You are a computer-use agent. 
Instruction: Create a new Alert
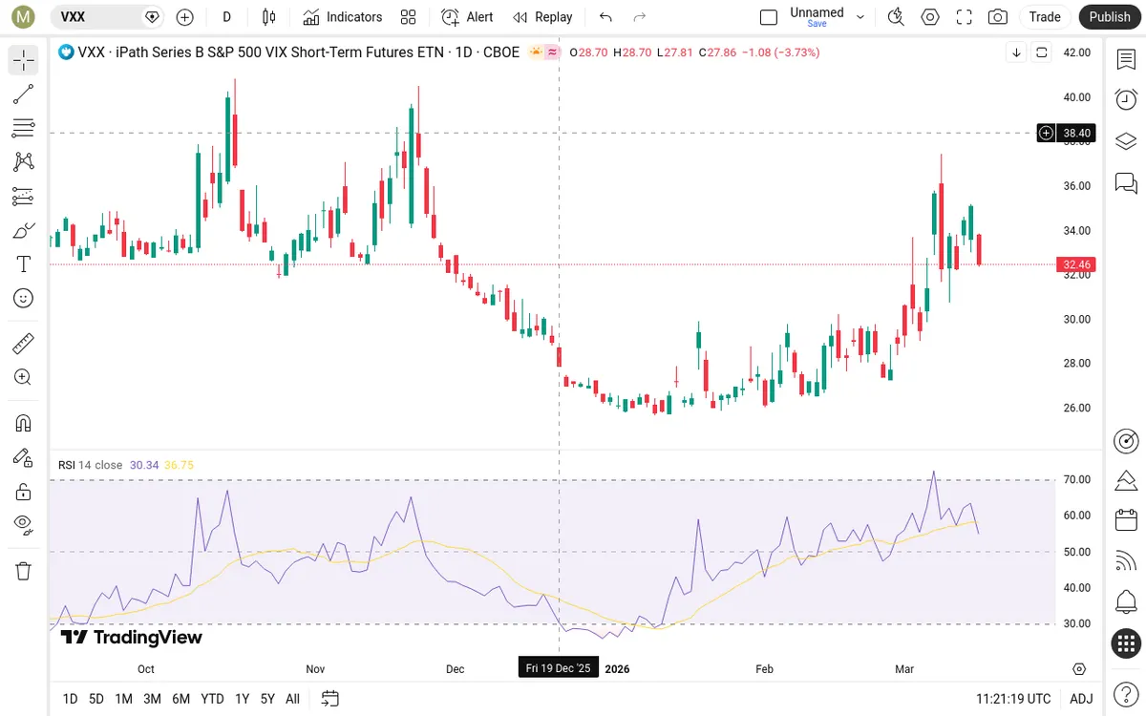(x=467, y=17)
